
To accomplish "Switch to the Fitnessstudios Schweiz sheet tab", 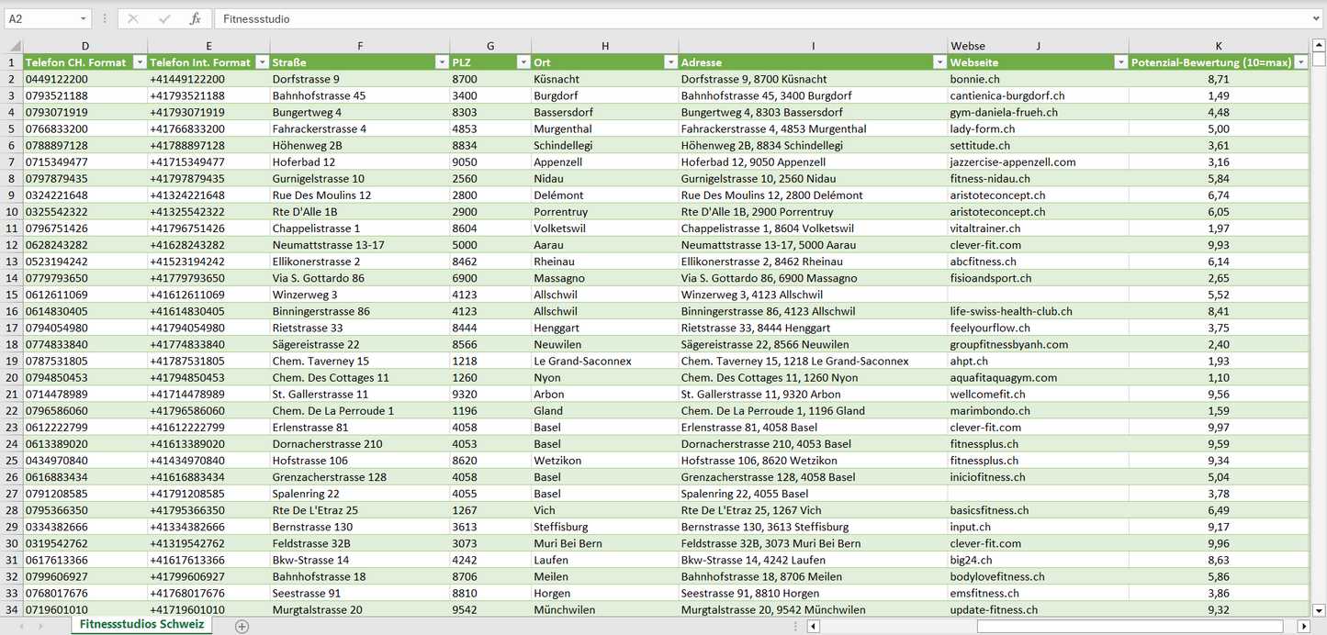I will (x=141, y=624).
